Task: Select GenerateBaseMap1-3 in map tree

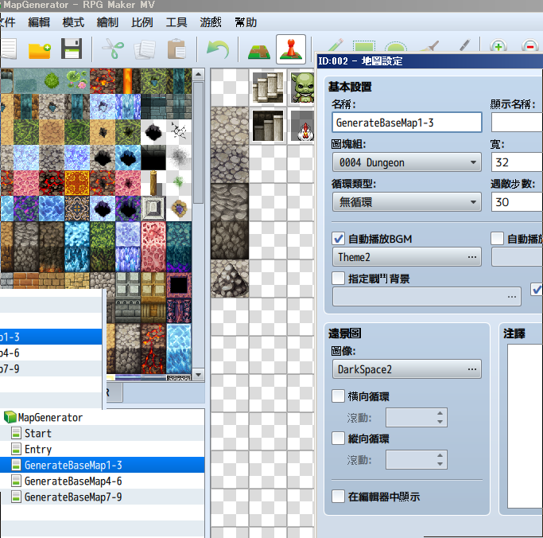Action: pos(102,465)
